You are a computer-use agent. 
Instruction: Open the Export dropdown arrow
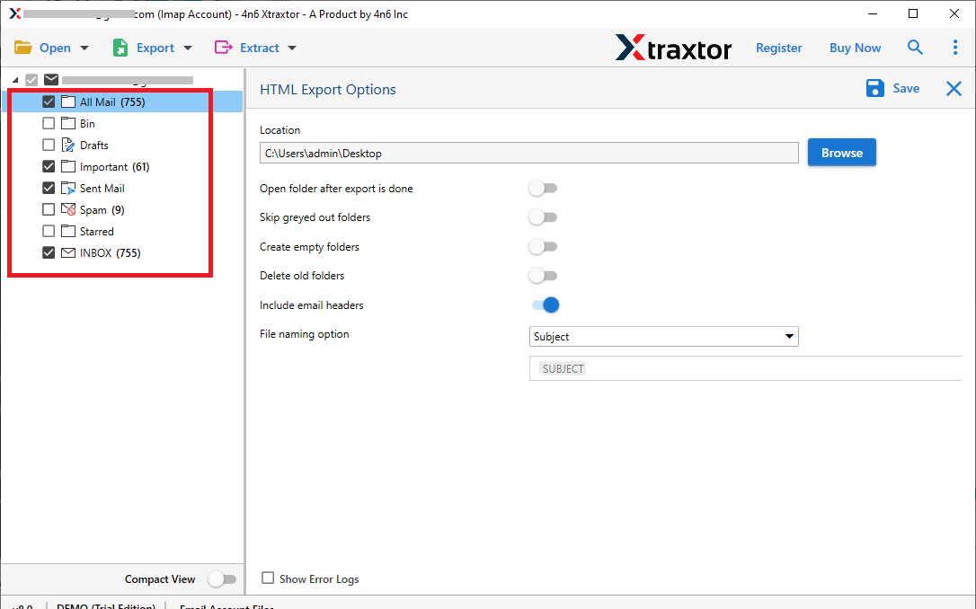coord(186,47)
